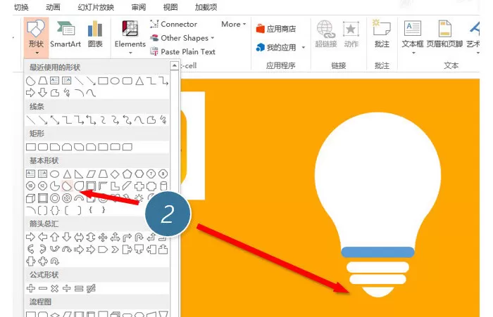The width and height of the screenshot is (493, 317).
Task: Choose the division sign in 公式形状
Action: [x=67, y=288]
